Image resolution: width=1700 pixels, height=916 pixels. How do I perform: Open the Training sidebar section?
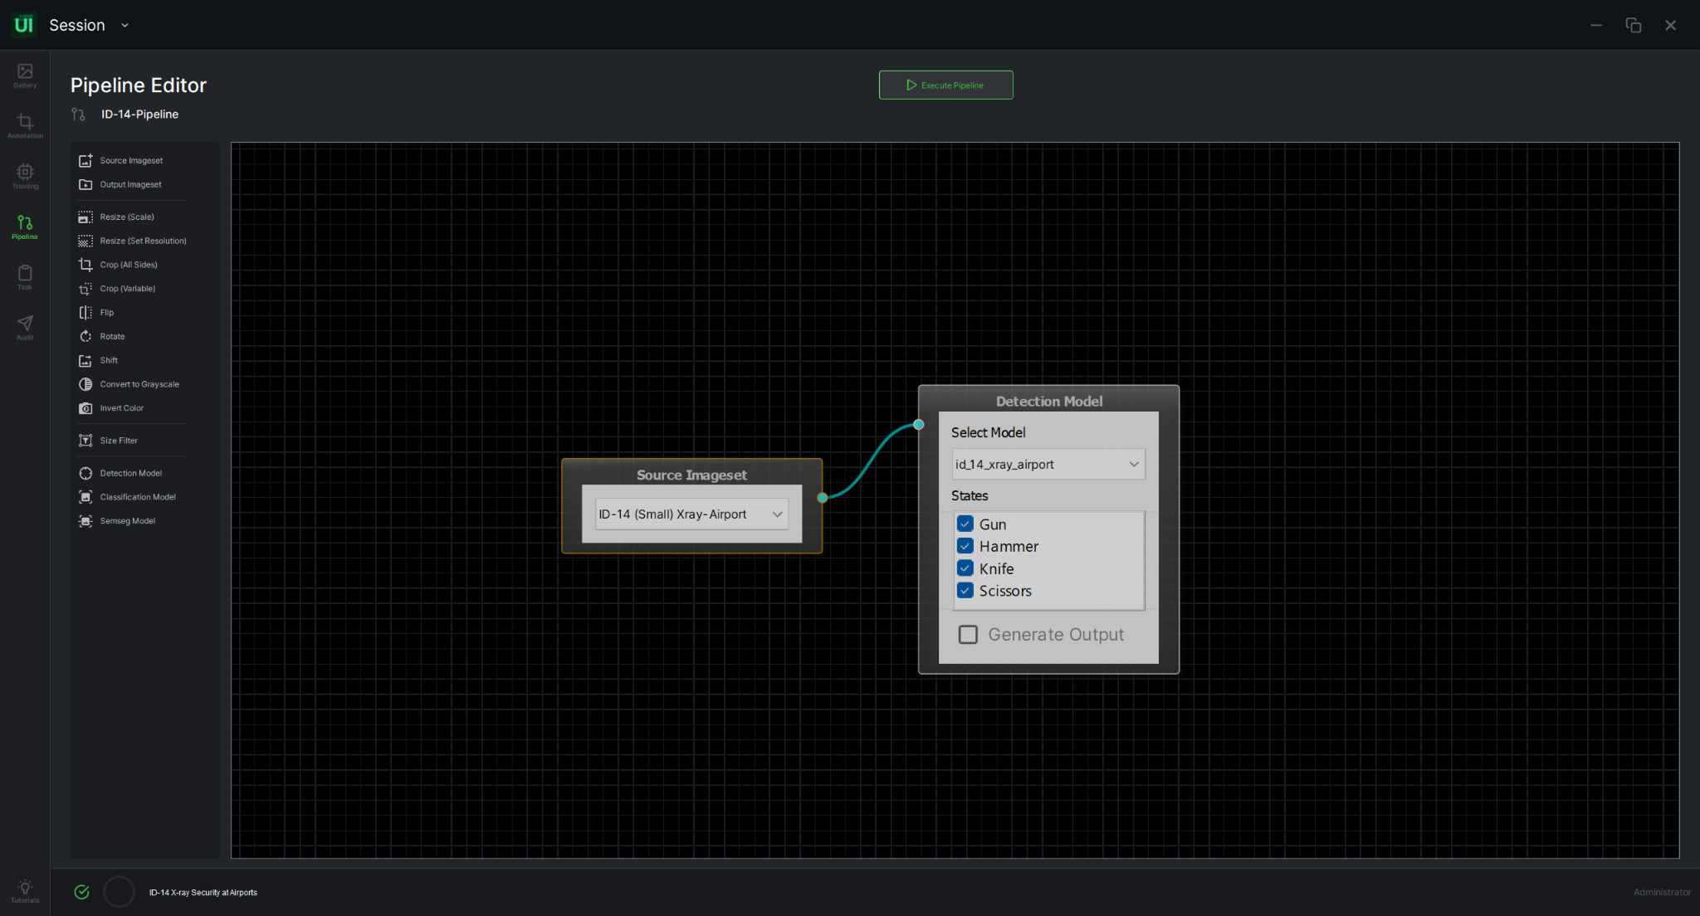(x=25, y=176)
